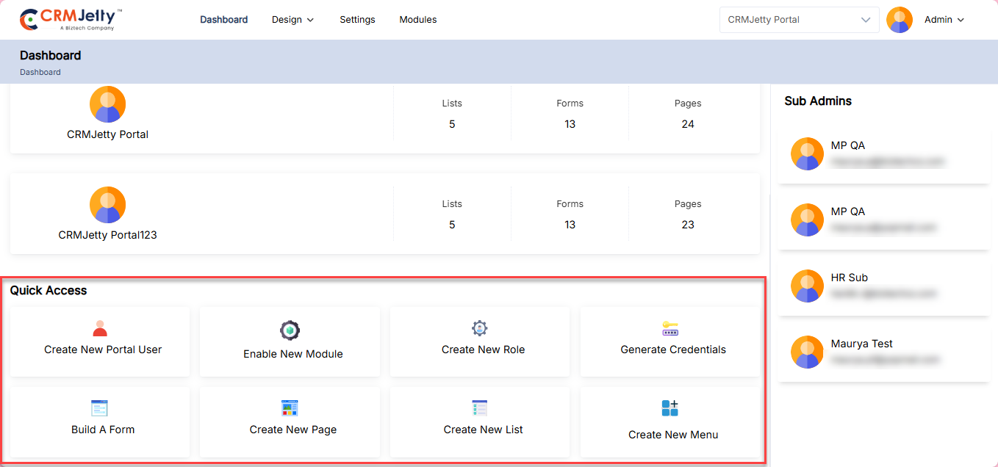Go to the Settings menu item
Screen dimensions: 998x467
tap(357, 20)
